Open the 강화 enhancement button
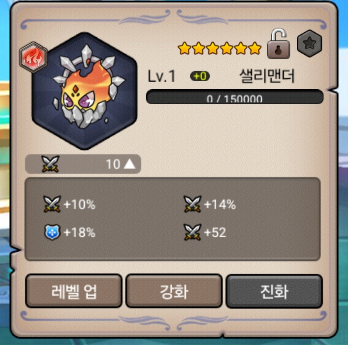The image size is (348, 345). (174, 291)
